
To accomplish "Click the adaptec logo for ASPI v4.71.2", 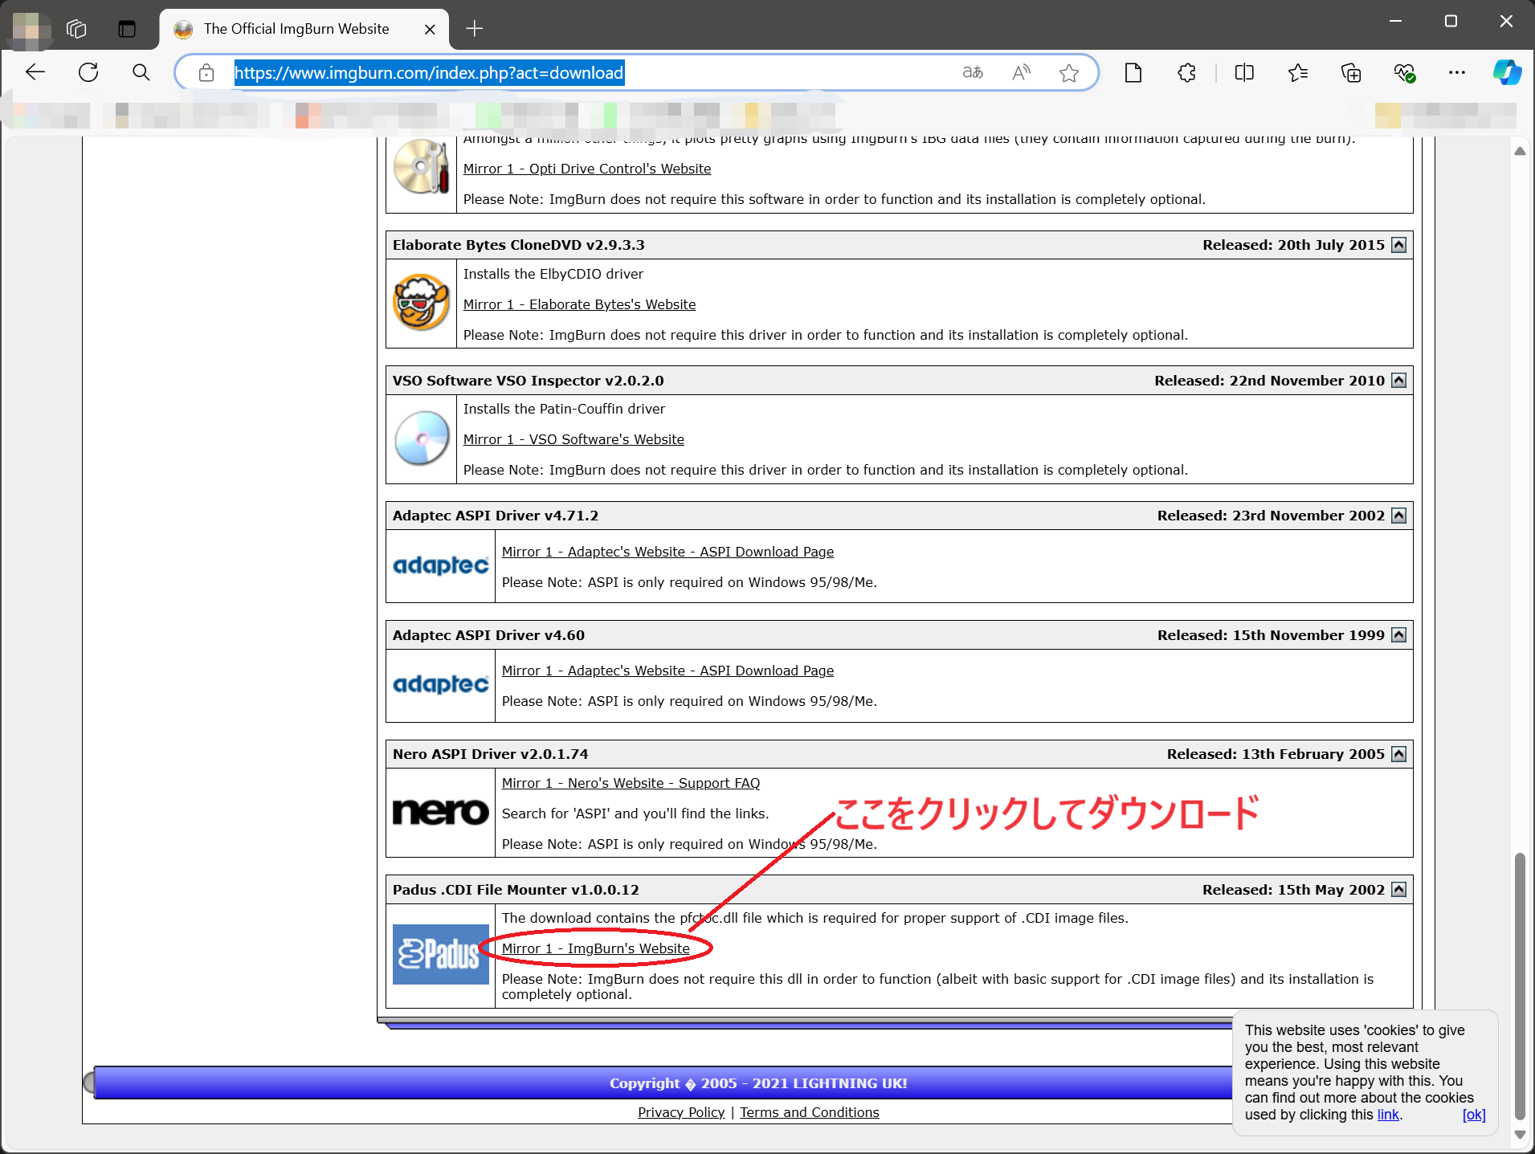I will [x=440, y=565].
